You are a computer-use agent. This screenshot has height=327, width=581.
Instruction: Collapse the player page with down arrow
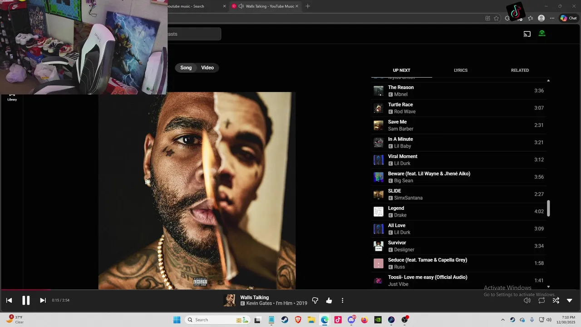(x=570, y=300)
